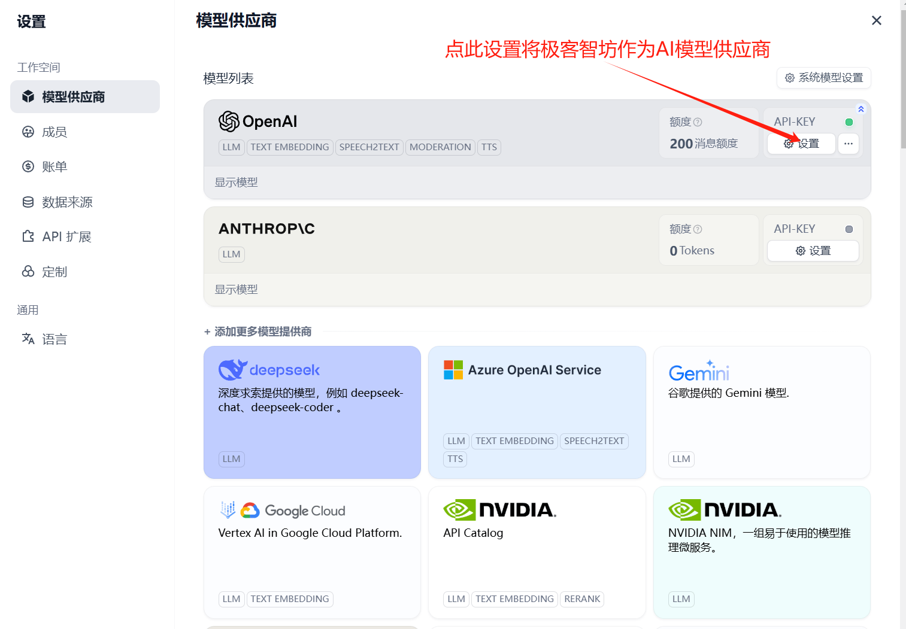This screenshot has width=906, height=629.
Task: Click the OpenAI SPEECH2TEXT tag
Action: (x=369, y=147)
